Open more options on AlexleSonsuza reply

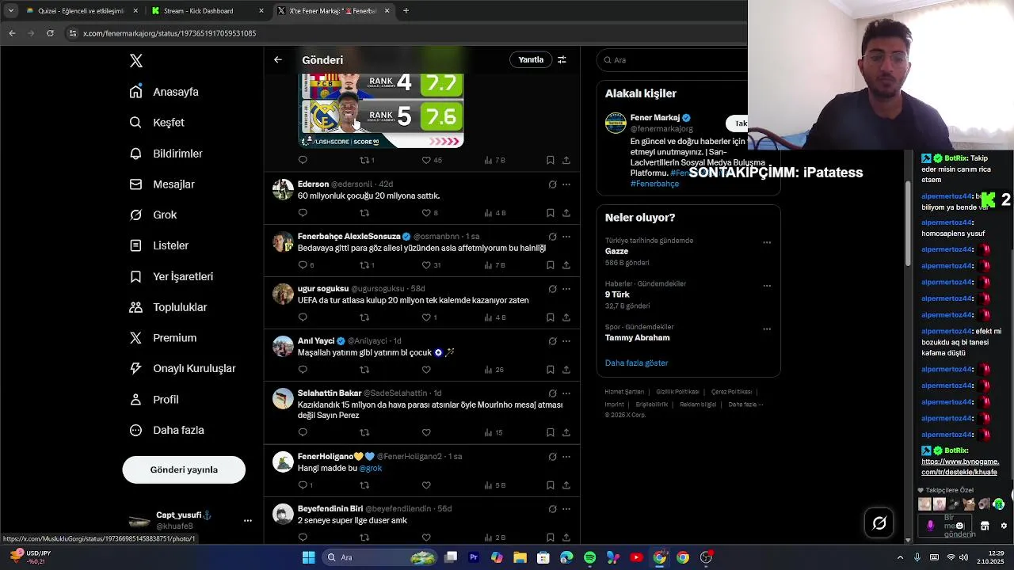tap(566, 237)
